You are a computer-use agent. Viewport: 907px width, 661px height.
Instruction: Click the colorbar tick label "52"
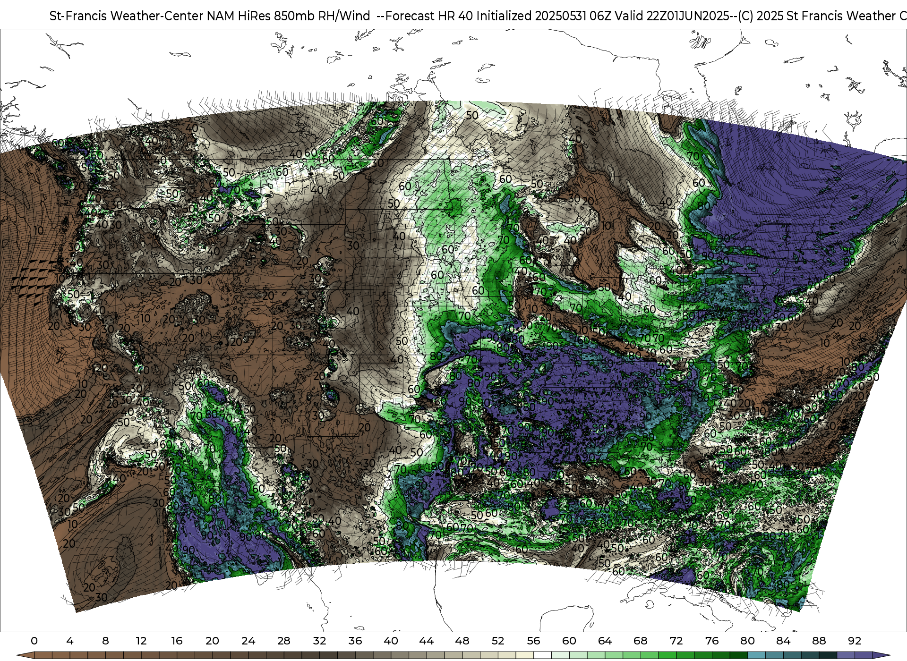(x=498, y=641)
